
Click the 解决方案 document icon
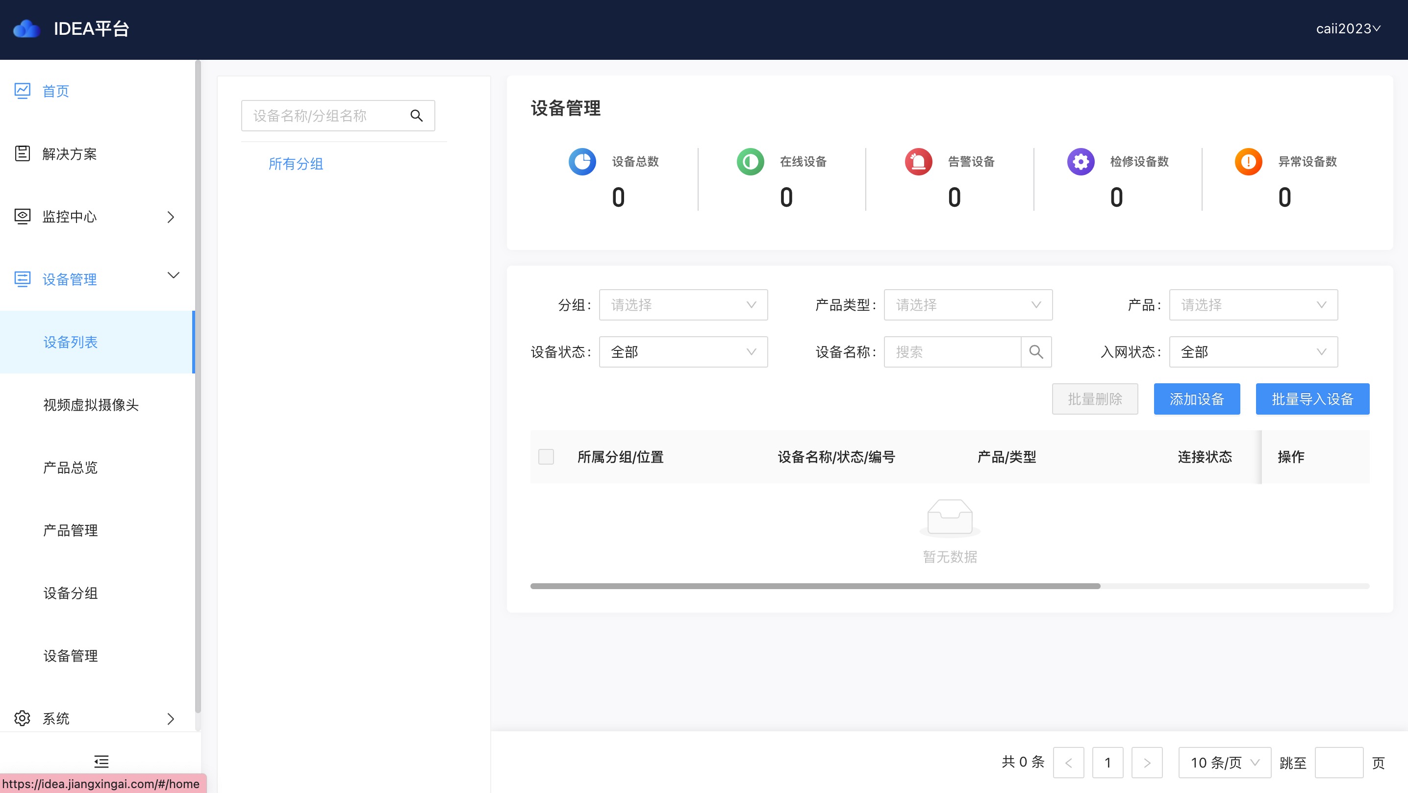click(23, 153)
